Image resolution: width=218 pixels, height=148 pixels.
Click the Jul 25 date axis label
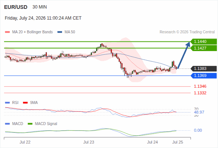[178, 142]
